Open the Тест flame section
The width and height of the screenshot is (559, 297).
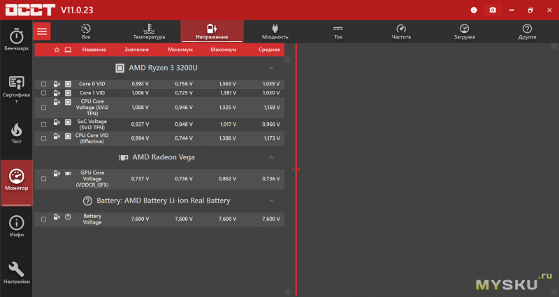click(16, 133)
